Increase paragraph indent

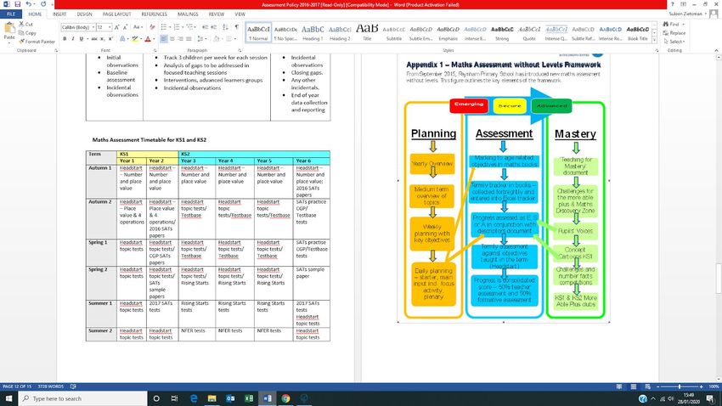point(214,27)
